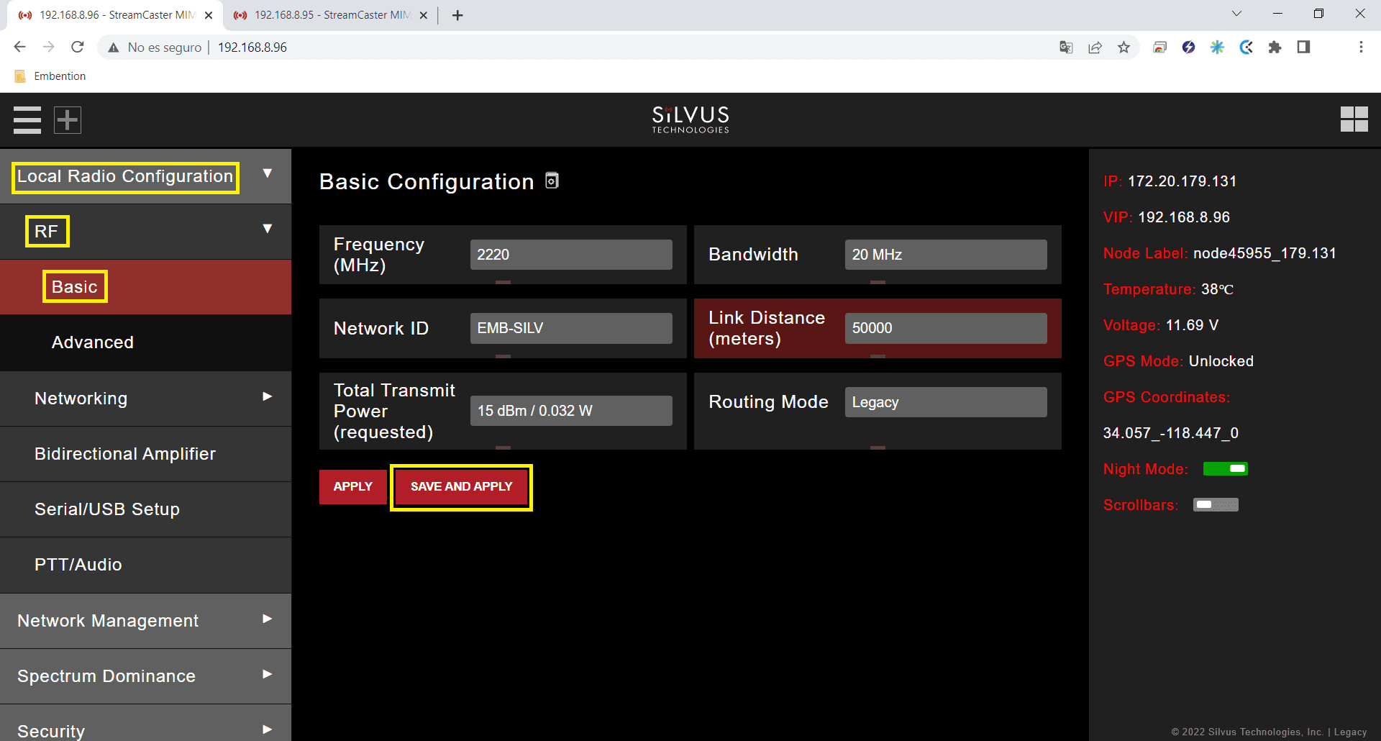Click the browser reload icon
The height and width of the screenshot is (741, 1381).
pyautogui.click(x=78, y=47)
